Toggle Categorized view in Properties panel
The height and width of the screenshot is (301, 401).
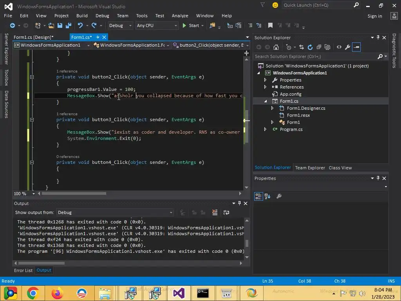tap(258, 196)
